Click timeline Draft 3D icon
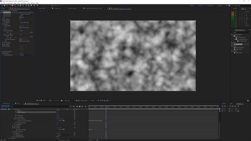Viewport: 251px width, 141px height. [x=74, y=106]
